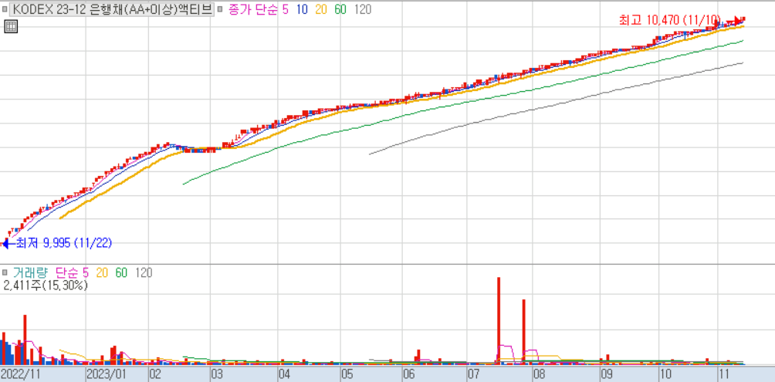Viewport: 775px width, 382px height.
Task: Click the KODEX 23-12 은행채(AA+이상)액티브 title label
Action: (x=112, y=9)
